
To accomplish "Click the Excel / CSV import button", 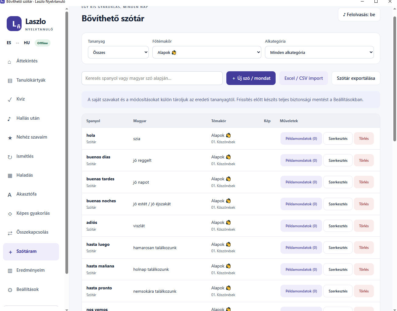I will 304,78.
